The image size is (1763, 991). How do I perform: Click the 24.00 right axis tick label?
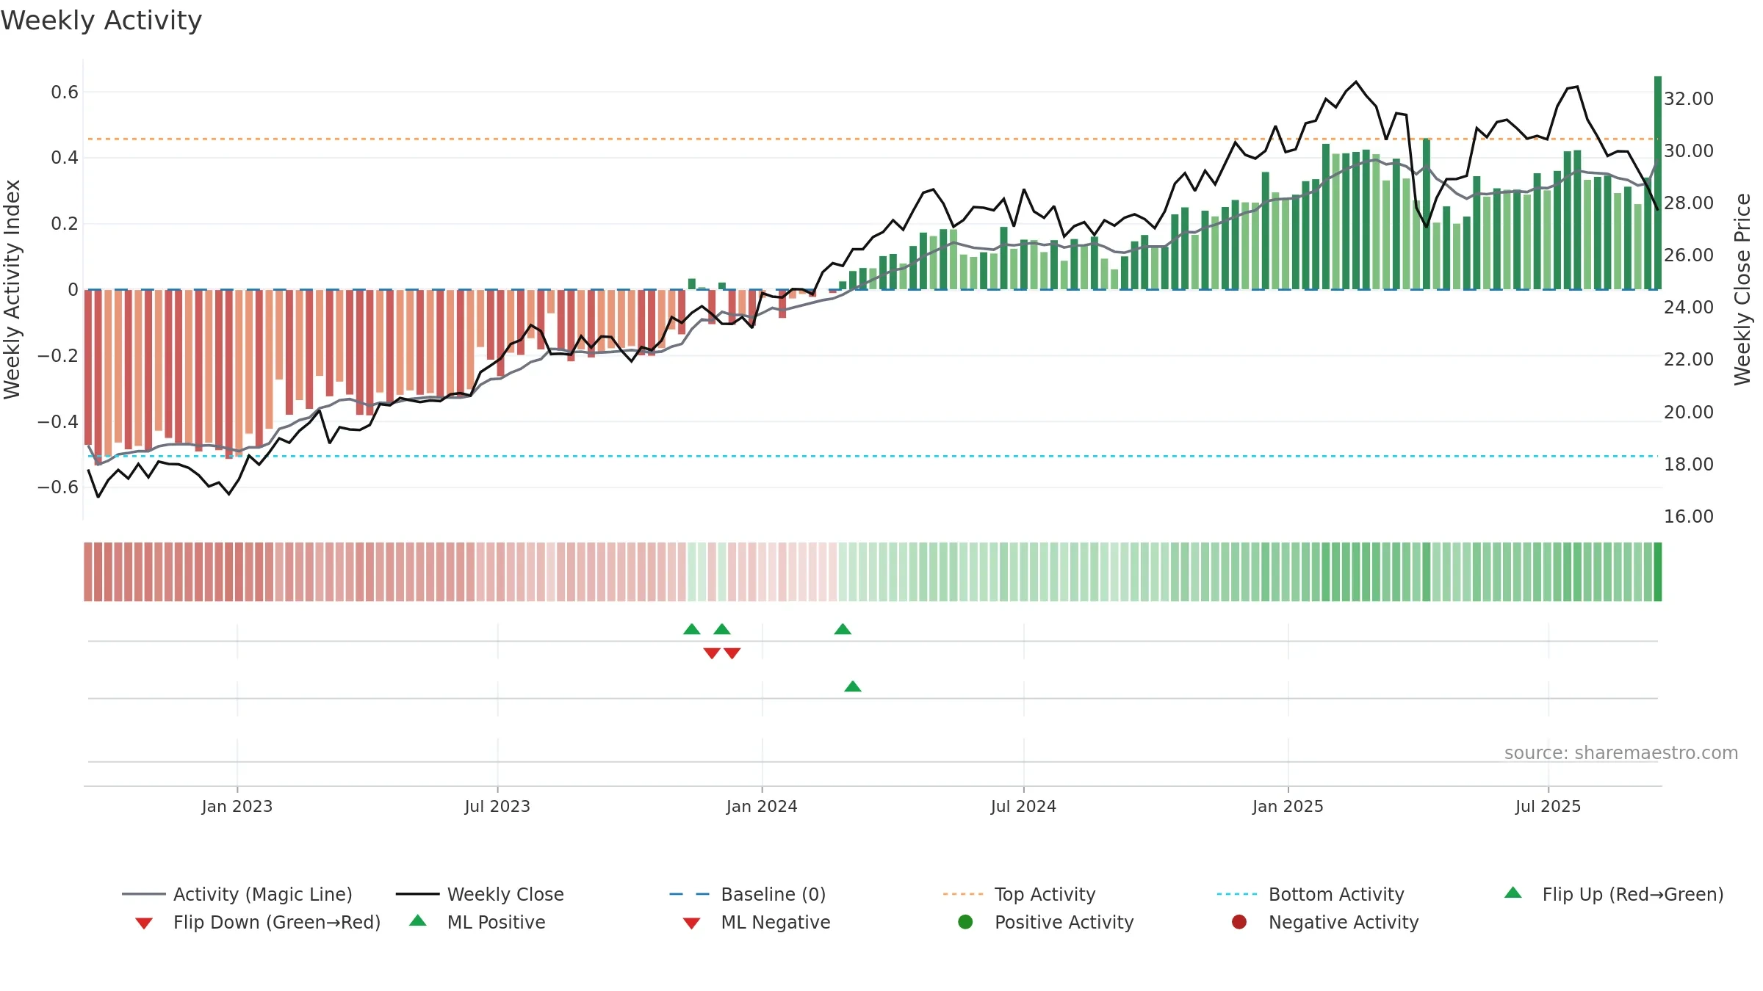[1689, 307]
